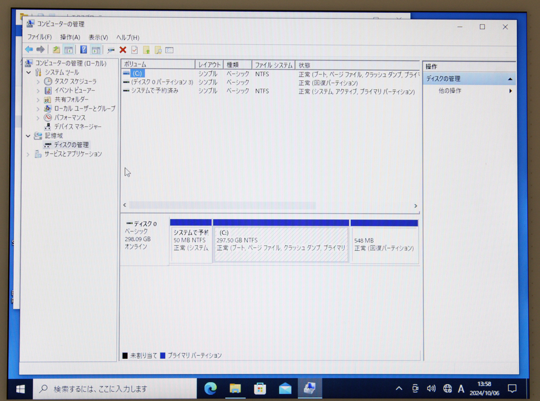Click the up-one-level folder toolbar icon
540x401 pixels.
[56, 50]
